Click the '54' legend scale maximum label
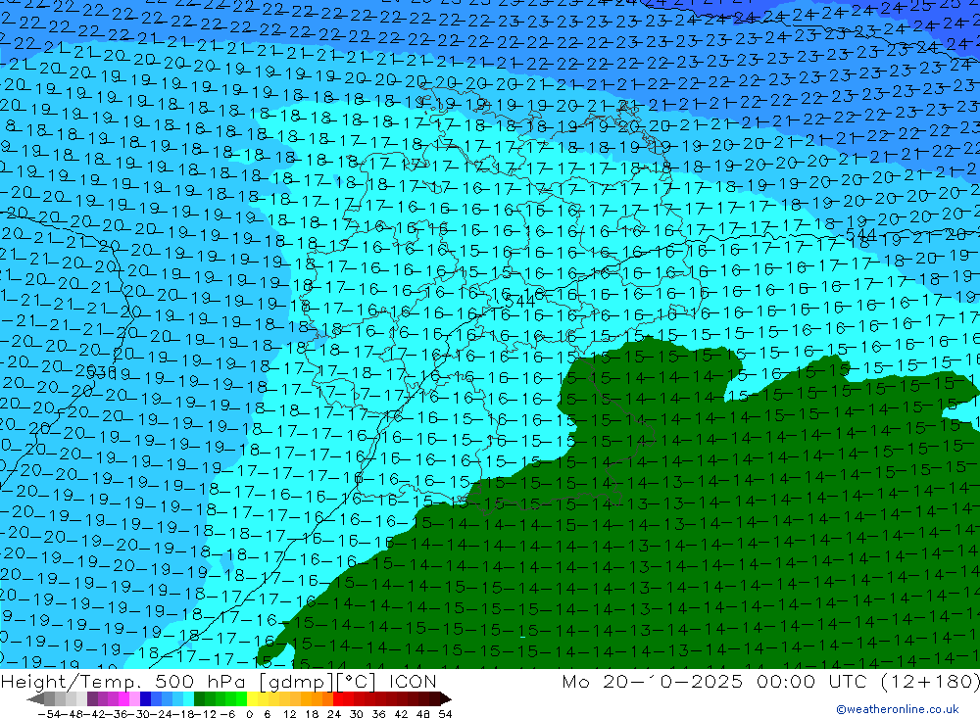 [445, 714]
